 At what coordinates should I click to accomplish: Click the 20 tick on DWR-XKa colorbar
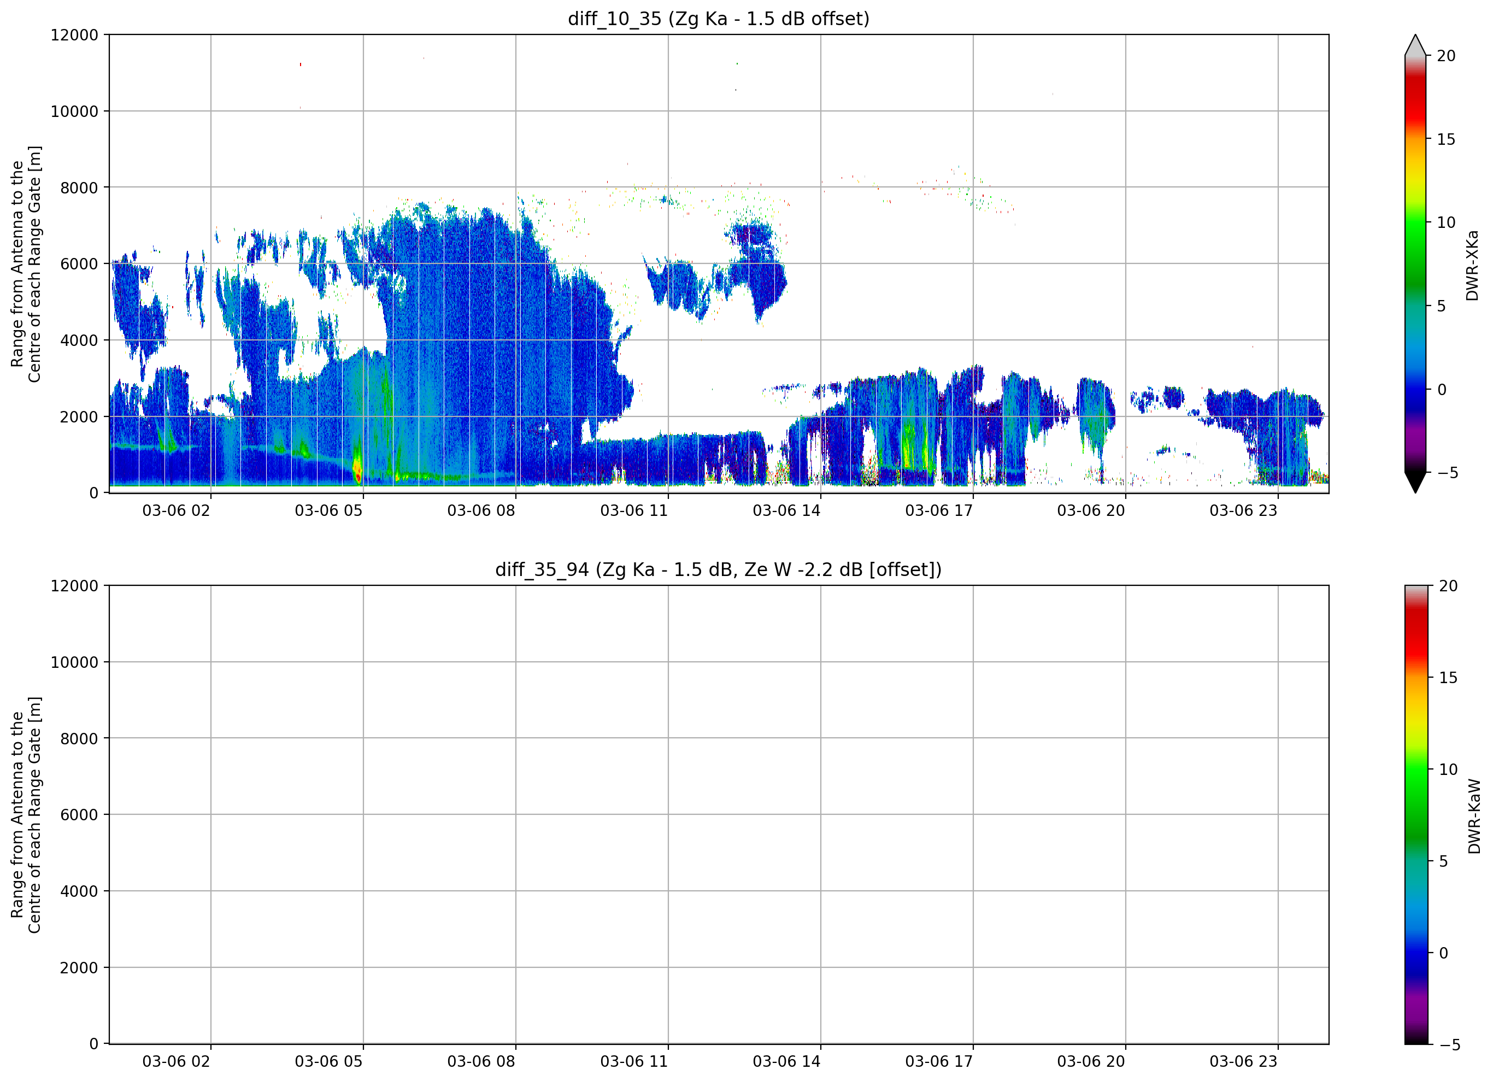[1446, 56]
